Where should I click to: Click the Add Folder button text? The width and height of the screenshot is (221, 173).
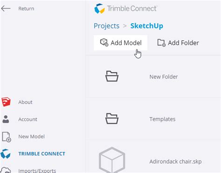pos(183,43)
